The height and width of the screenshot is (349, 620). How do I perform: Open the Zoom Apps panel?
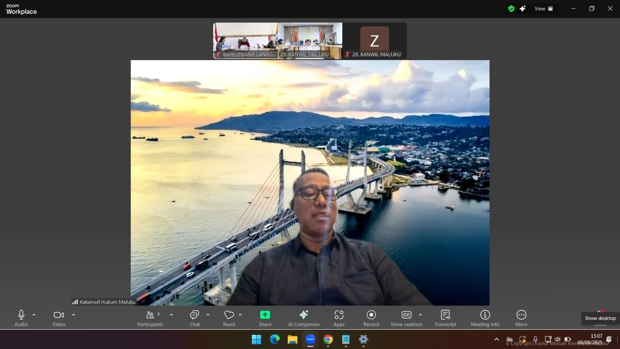[x=339, y=318]
